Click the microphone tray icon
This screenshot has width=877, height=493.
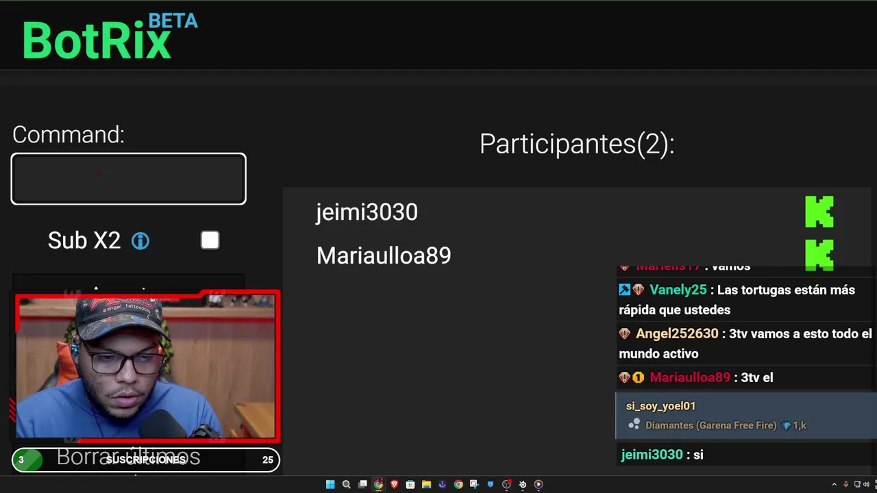click(x=845, y=484)
